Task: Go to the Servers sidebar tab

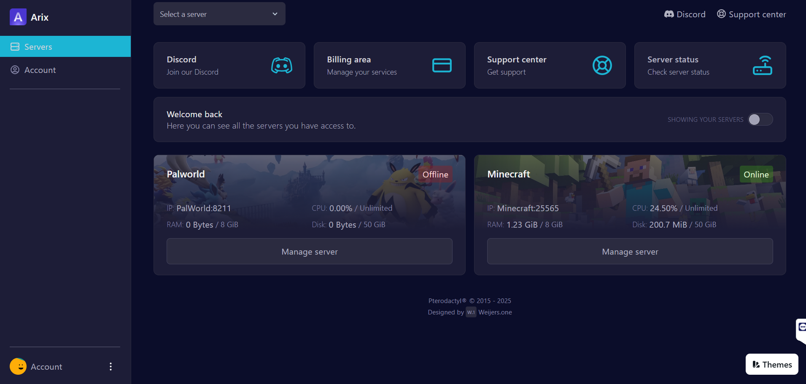Action: pyautogui.click(x=65, y=47)
